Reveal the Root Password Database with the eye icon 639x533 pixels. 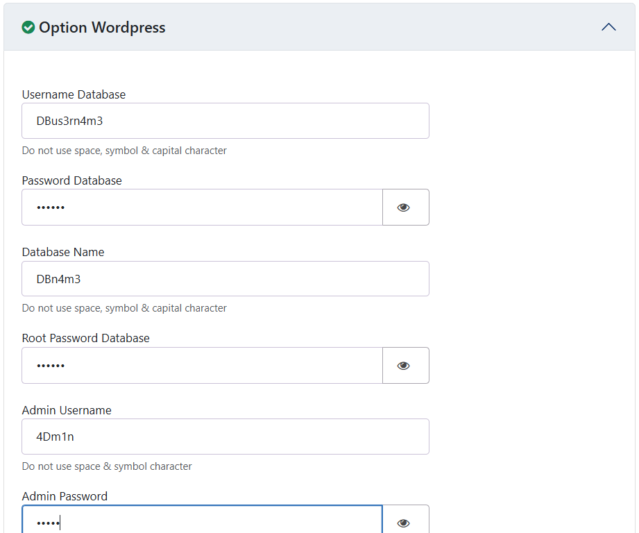pos(404,366)
